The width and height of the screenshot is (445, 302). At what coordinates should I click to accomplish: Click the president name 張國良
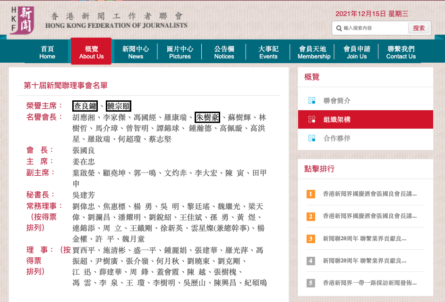(x=84, y=150)
